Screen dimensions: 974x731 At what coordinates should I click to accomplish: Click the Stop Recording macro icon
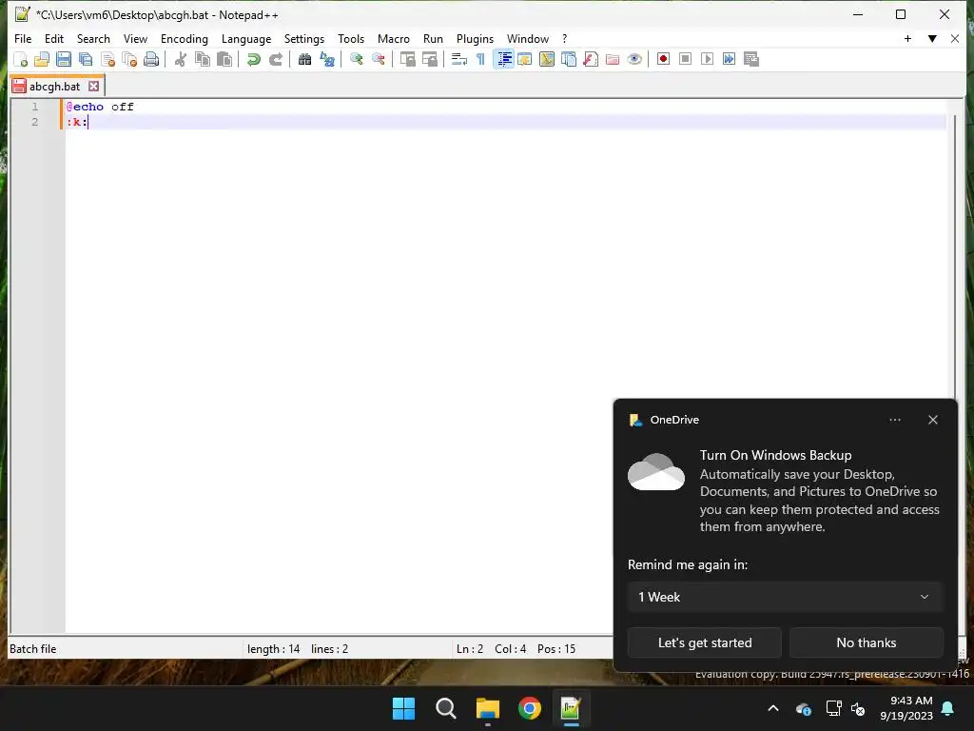[x=685, y=59]
